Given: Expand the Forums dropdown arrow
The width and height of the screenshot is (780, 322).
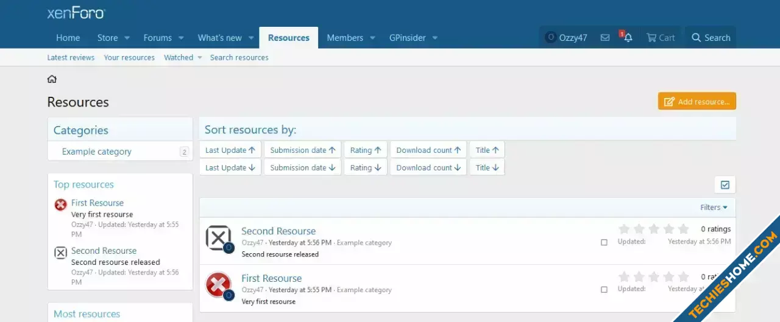Looking at the screenshot, I should click(181, 38).
